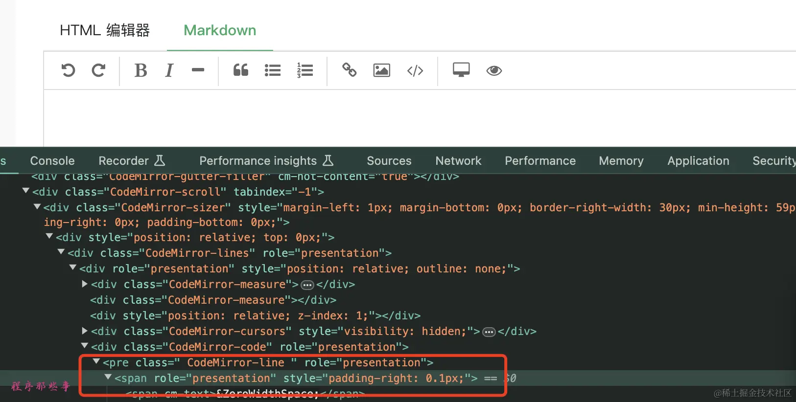Open the Network tab
Image resolution: width=796 pixels, height=402 pixels.
(459, 161)
